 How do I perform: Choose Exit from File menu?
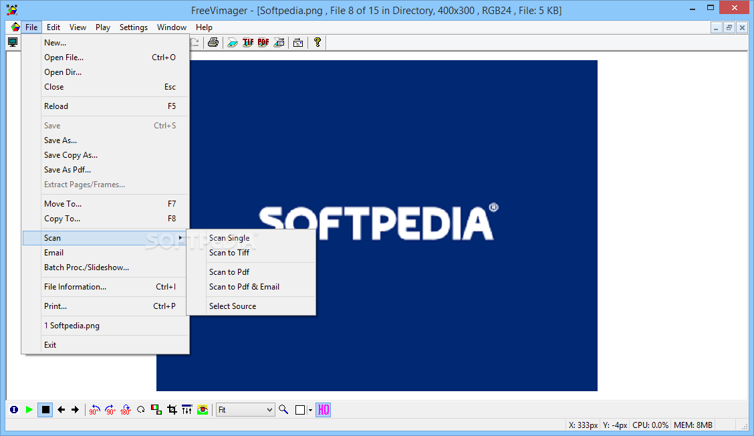pyautogui.click(x=106, y=345)
